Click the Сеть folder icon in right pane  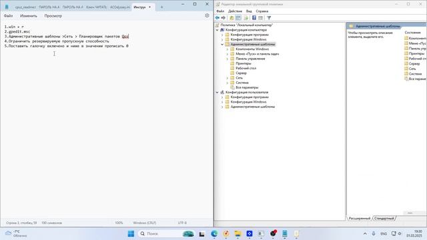tap(406, 69)
